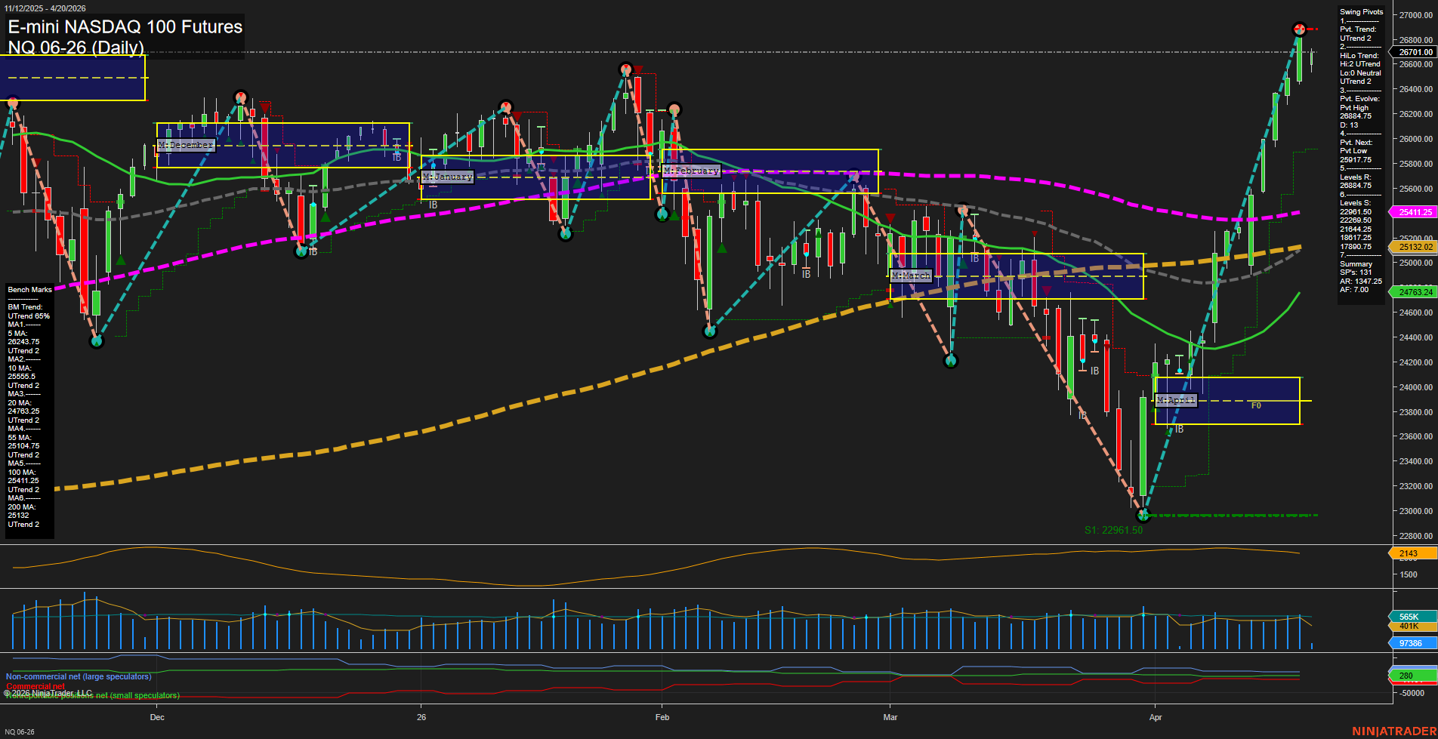1438x739 pixels.
Task: Toggle the Non-commercial net (large speculators) legend
Action: tap(78, 676)
